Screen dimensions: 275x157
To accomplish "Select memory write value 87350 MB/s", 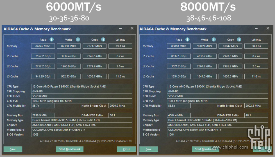I will click(69, 46).
